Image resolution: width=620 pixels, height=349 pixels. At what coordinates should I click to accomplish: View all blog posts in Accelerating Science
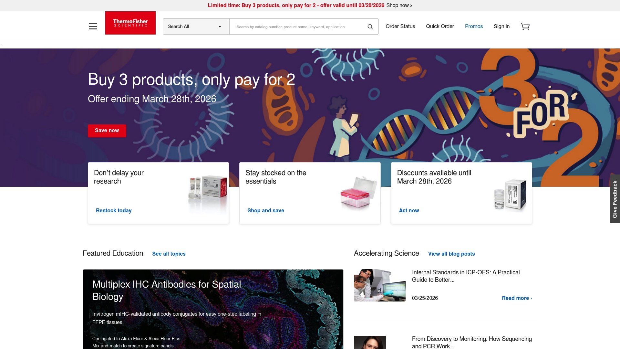[451, 254]
